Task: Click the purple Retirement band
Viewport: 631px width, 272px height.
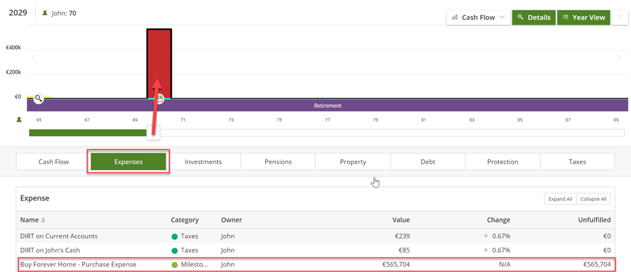Action: click(x=403, y=106)
